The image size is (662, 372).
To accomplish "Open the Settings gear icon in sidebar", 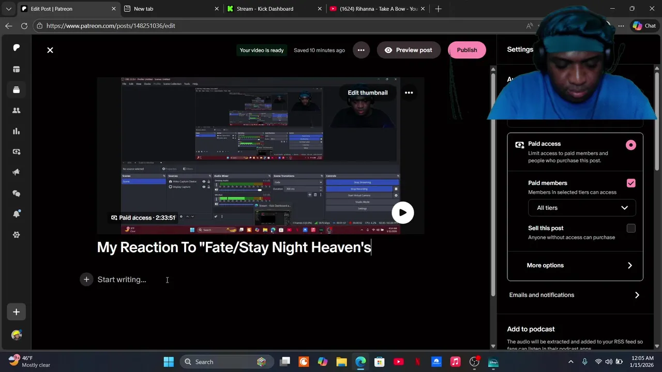I will [16, 235].
